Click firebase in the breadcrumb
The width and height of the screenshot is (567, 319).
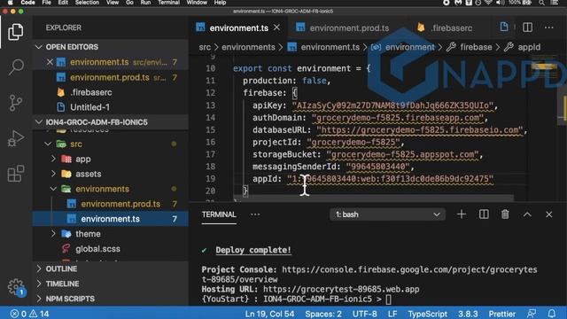pos(476,47)
